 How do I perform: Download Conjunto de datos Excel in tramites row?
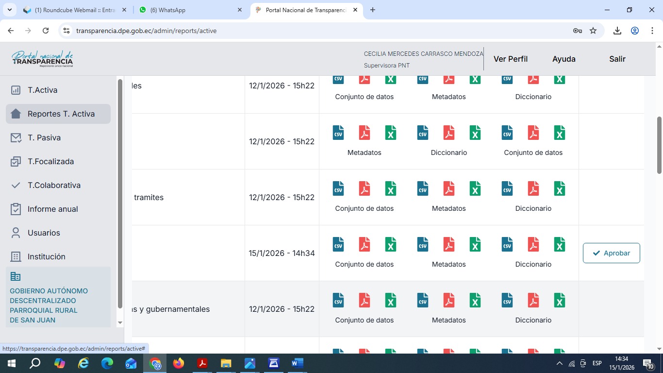coord(391,188)
